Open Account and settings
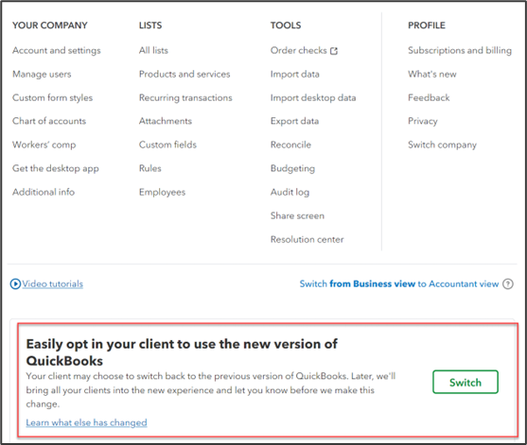527x445 pixels. click(57, 50)
